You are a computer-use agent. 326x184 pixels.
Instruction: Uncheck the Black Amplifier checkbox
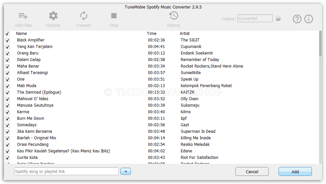(x=8, y=40)
